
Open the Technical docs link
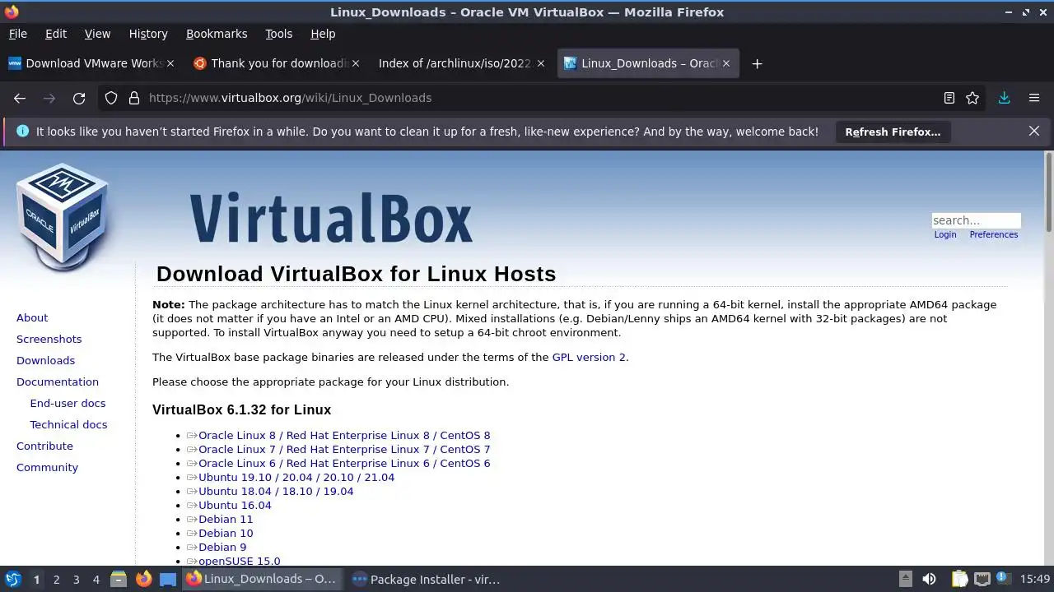(68, 424)
